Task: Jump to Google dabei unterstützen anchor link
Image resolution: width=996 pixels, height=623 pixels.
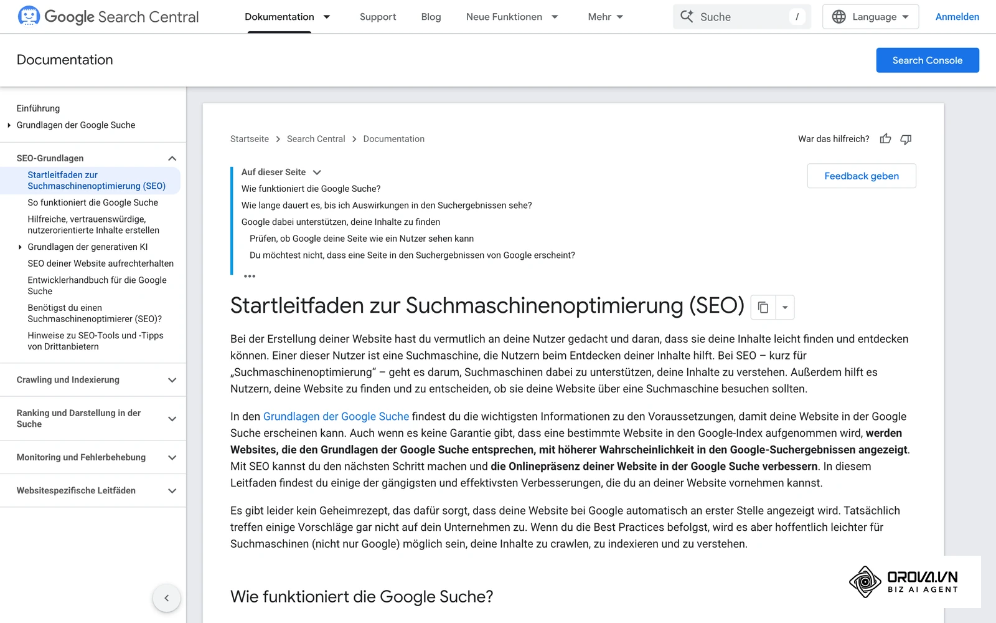Action: (341, 222)
